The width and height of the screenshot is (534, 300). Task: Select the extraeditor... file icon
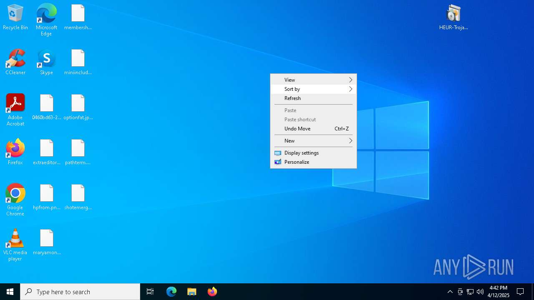pyautogui.click(x=47, y=152)
